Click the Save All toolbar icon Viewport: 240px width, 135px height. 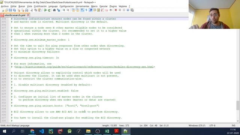[14, 10]
